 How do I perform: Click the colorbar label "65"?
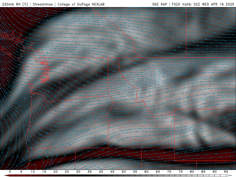coord(158,172)
